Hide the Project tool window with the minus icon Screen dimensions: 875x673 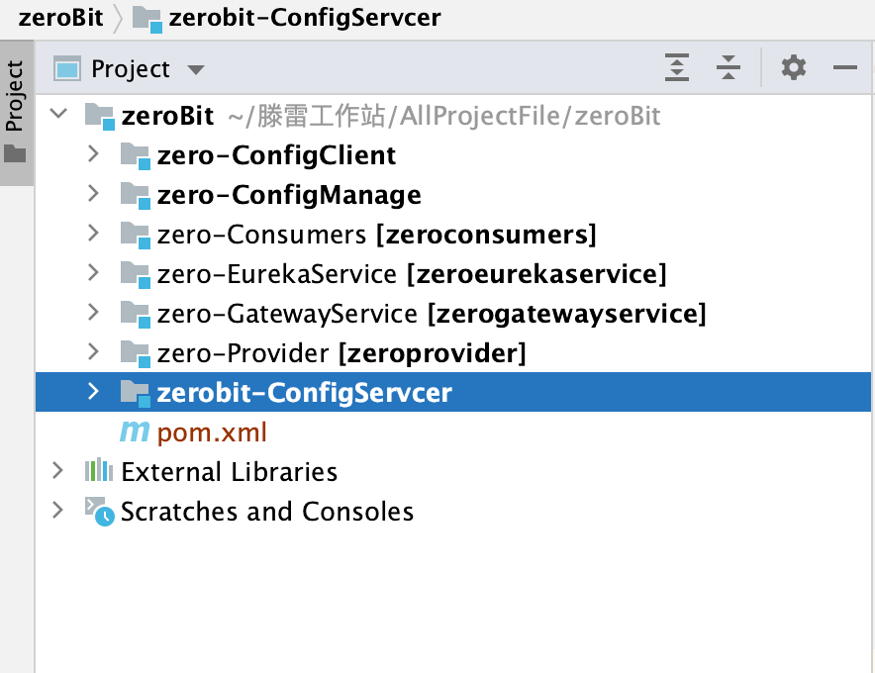point(845,67)
